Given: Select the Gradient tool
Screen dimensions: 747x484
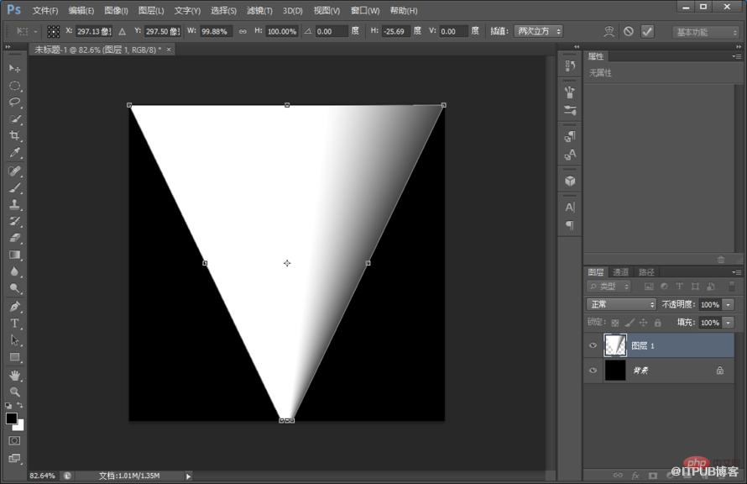Looking at the screenshot, I should click(x=15, y=255).
